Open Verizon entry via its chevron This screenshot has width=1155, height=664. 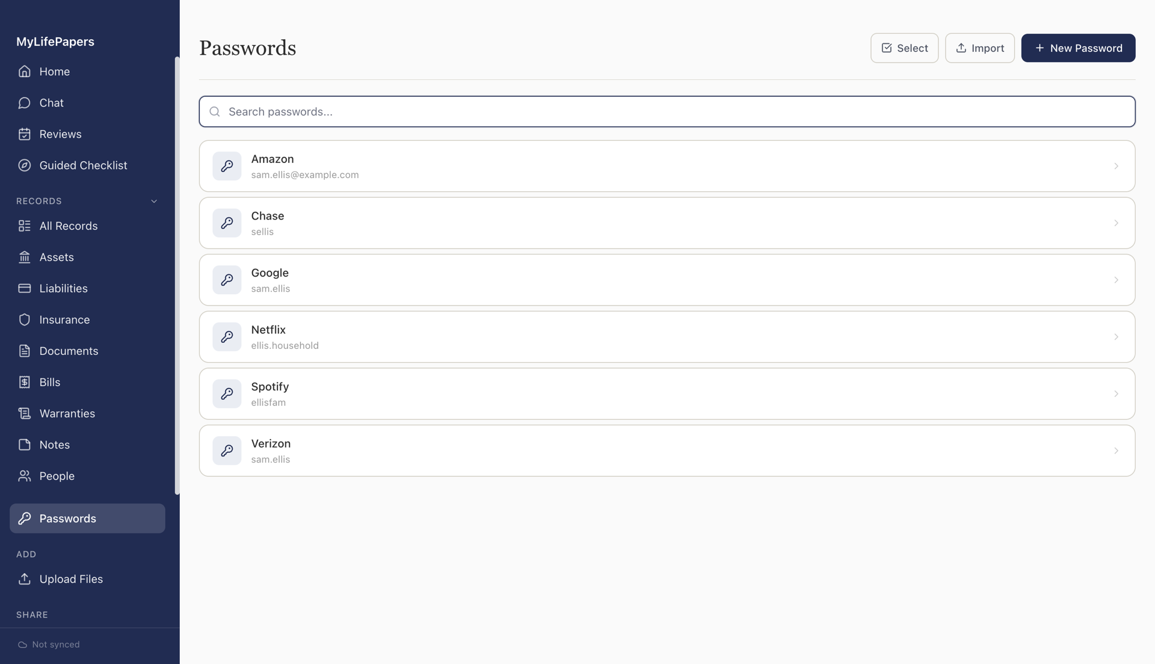(1116, 451)
